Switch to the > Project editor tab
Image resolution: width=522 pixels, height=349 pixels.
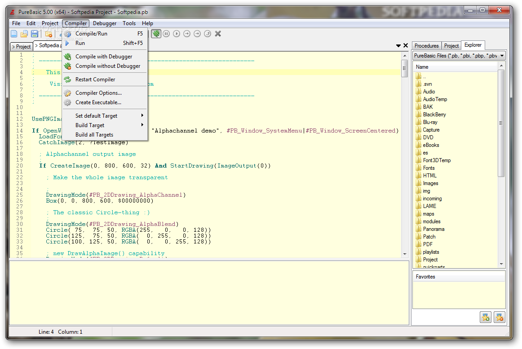(21, 47)
